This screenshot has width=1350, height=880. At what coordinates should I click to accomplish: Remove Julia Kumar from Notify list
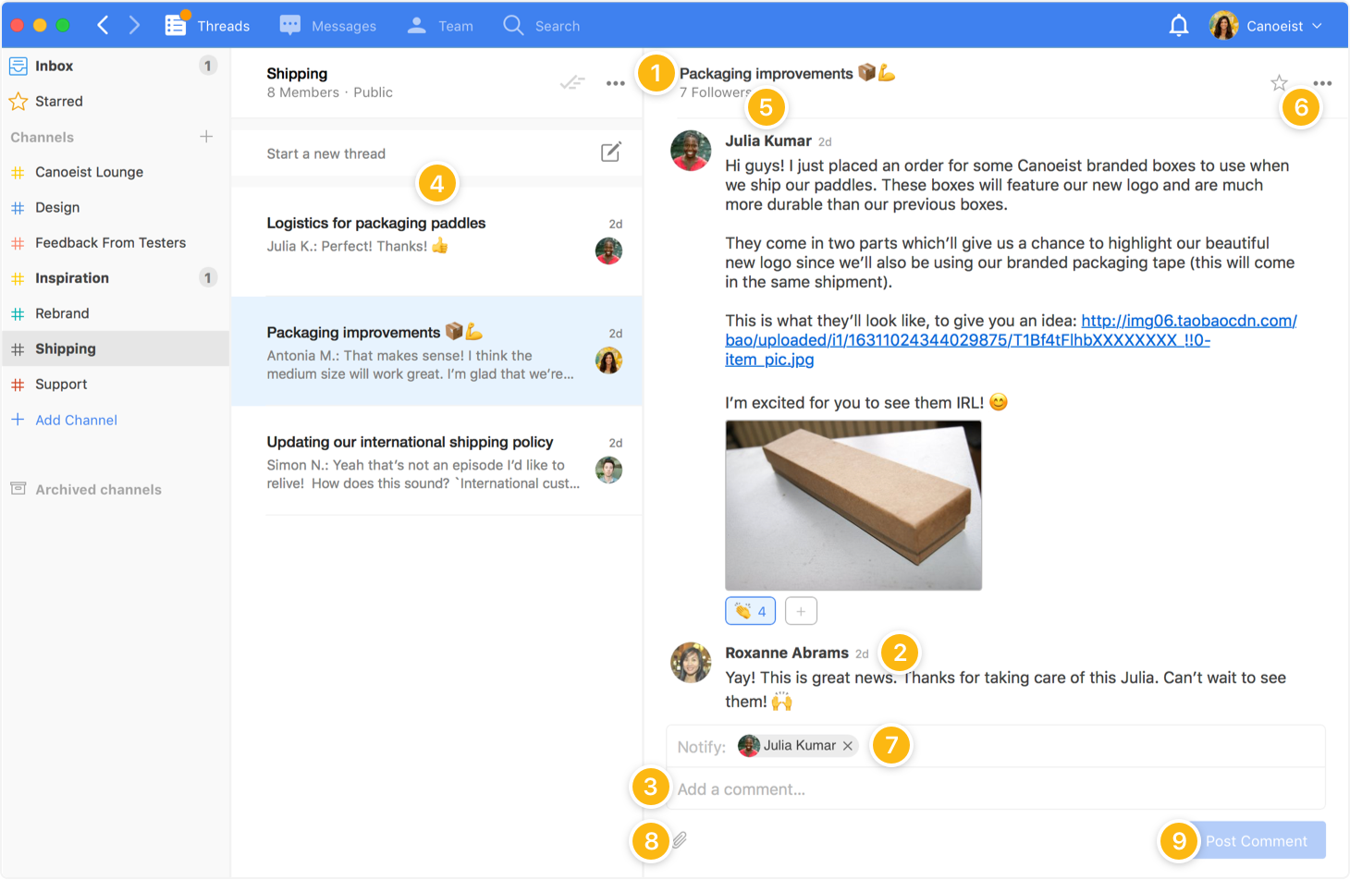[847, 746]
